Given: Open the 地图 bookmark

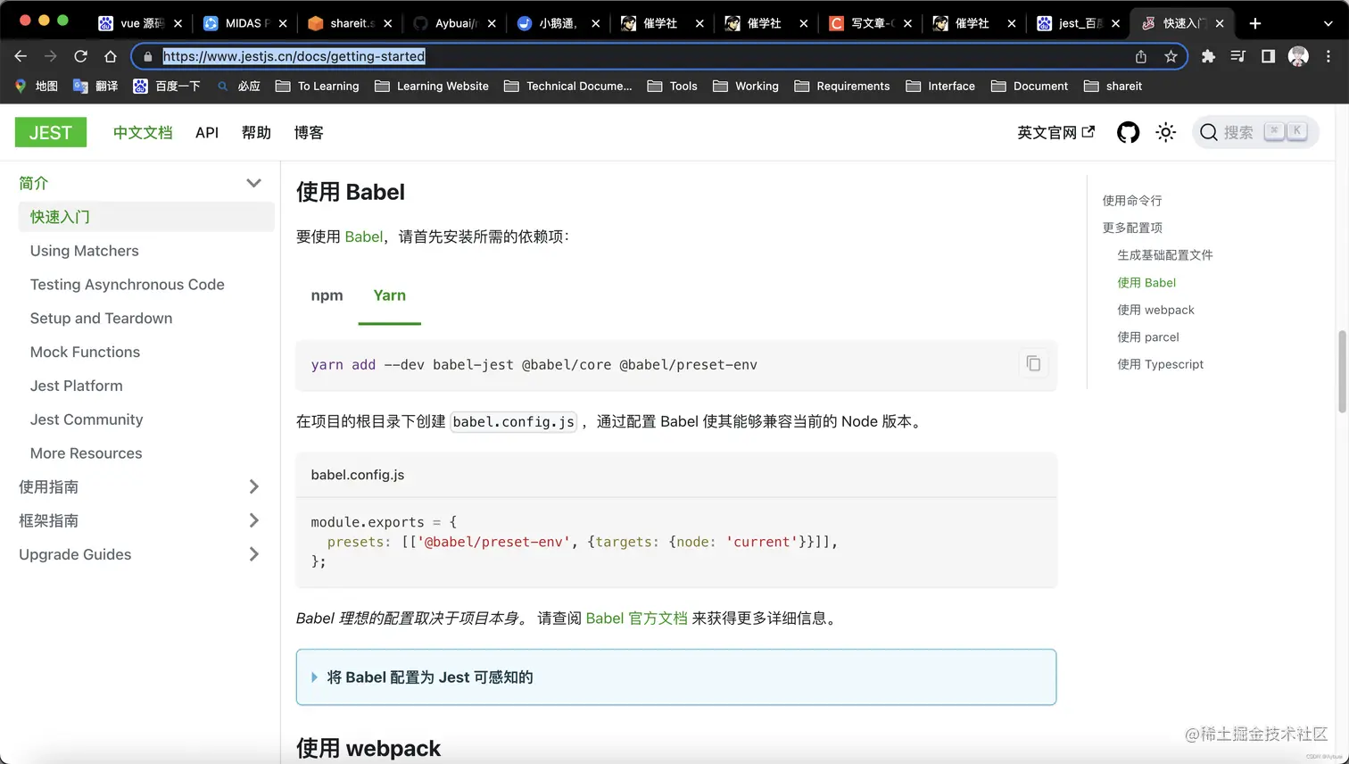Looking at the screenshot, I should (x=37, y=86).
